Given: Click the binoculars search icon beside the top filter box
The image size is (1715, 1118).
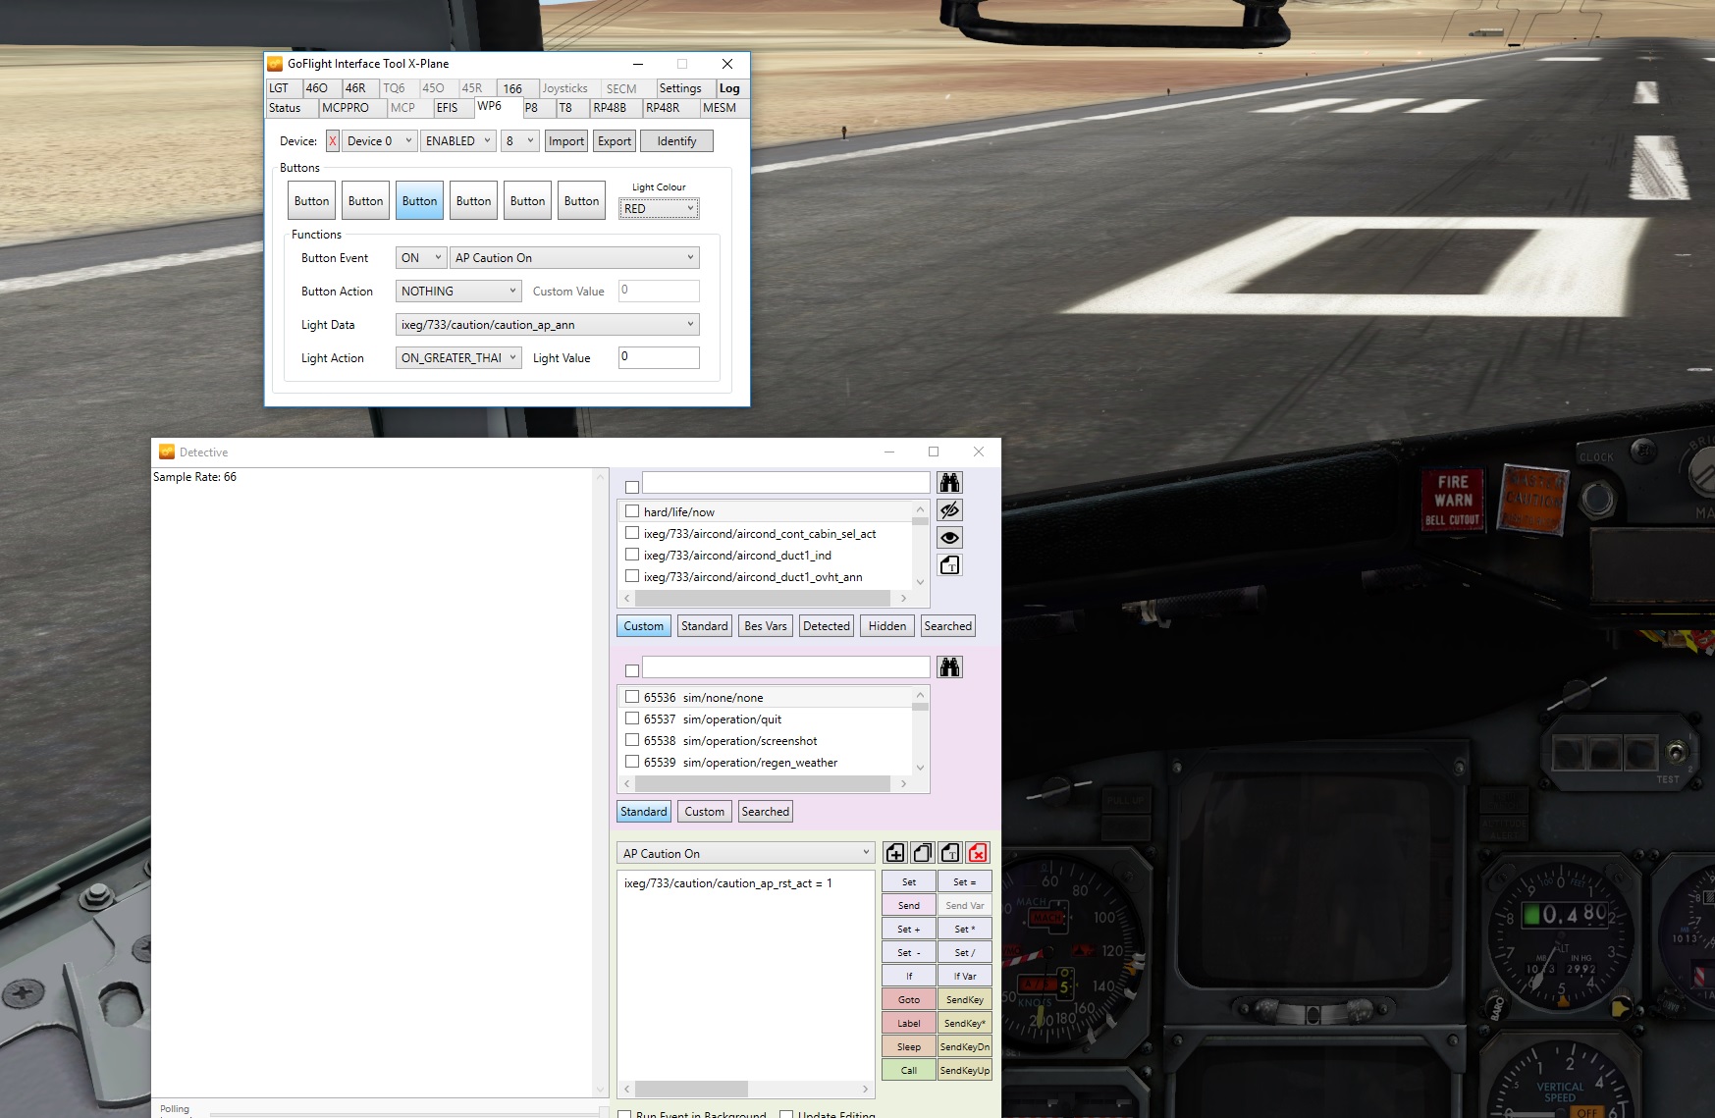Looking at the screenshot, I should pos(949,483).
